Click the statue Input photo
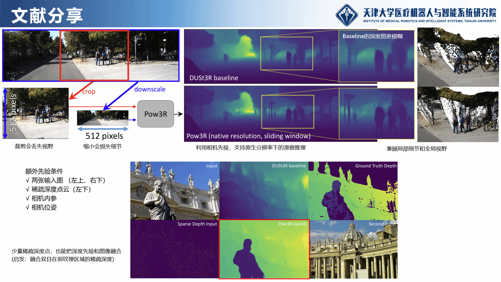The height and width of the screenshot is (282, 501). (x=175, y=191)
